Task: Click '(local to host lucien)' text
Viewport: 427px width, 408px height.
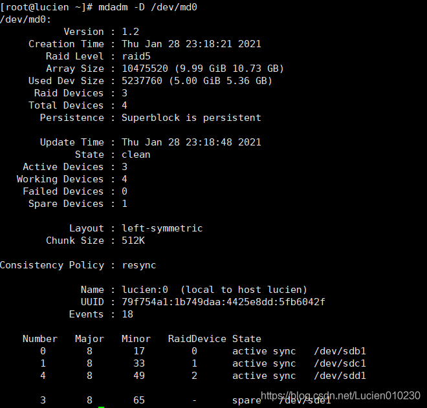Action: click(x=244, y=290)
